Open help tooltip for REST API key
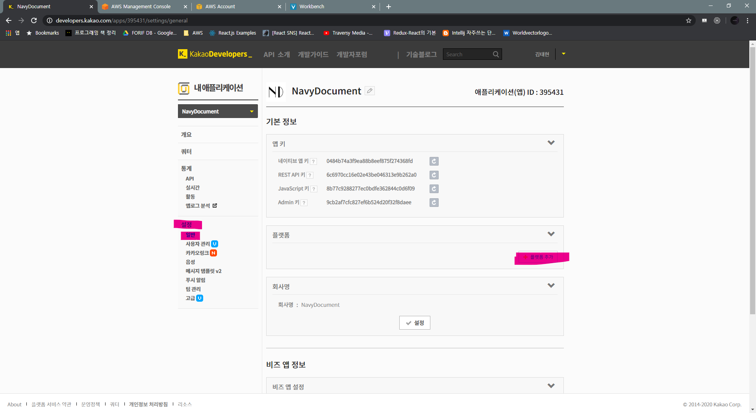Screen dimensions: 756x413 pos(310,175)
